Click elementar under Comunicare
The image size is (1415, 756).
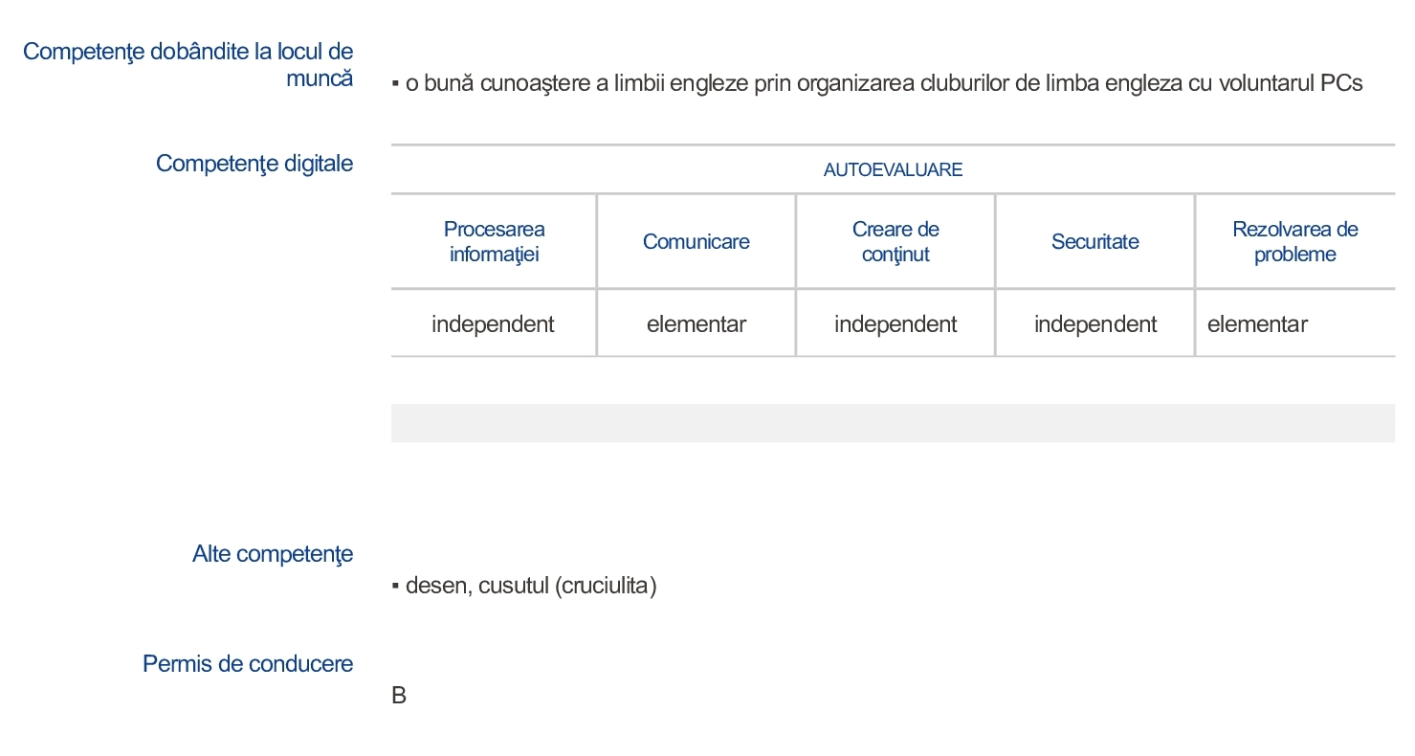(696, 324)
